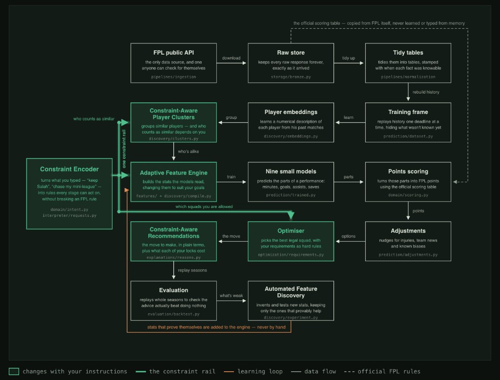Click the discovery/experiment.py file path
This screenshot has width=500, height=380.
click(291, 317)
